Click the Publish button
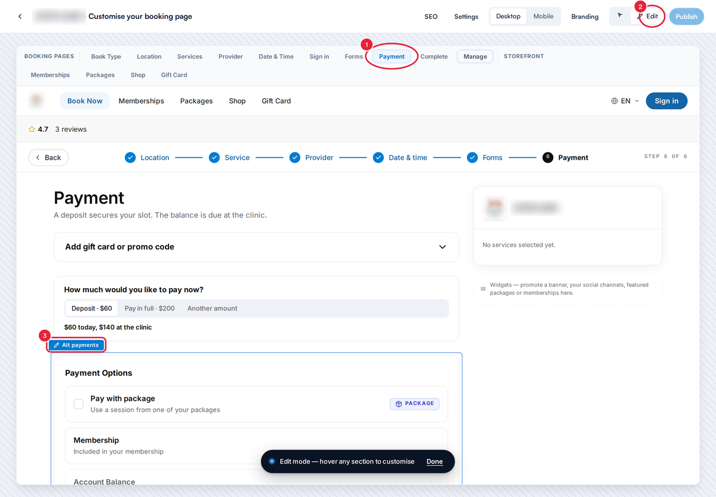 686,17
